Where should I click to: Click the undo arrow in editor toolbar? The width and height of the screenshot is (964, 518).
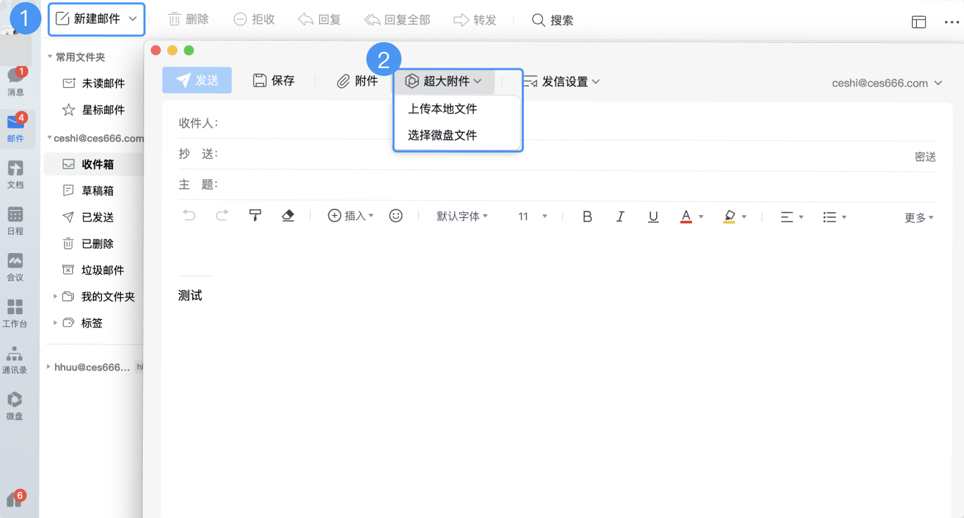pos(189,216)
